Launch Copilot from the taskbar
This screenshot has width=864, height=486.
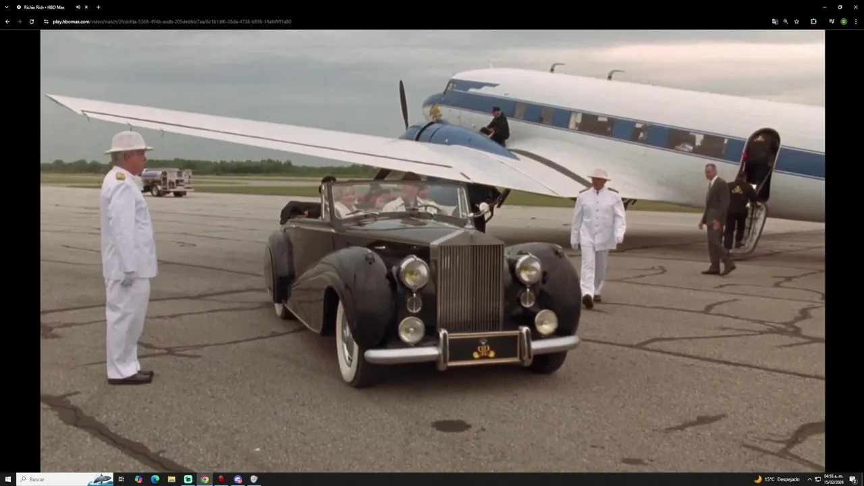point(138,479)
